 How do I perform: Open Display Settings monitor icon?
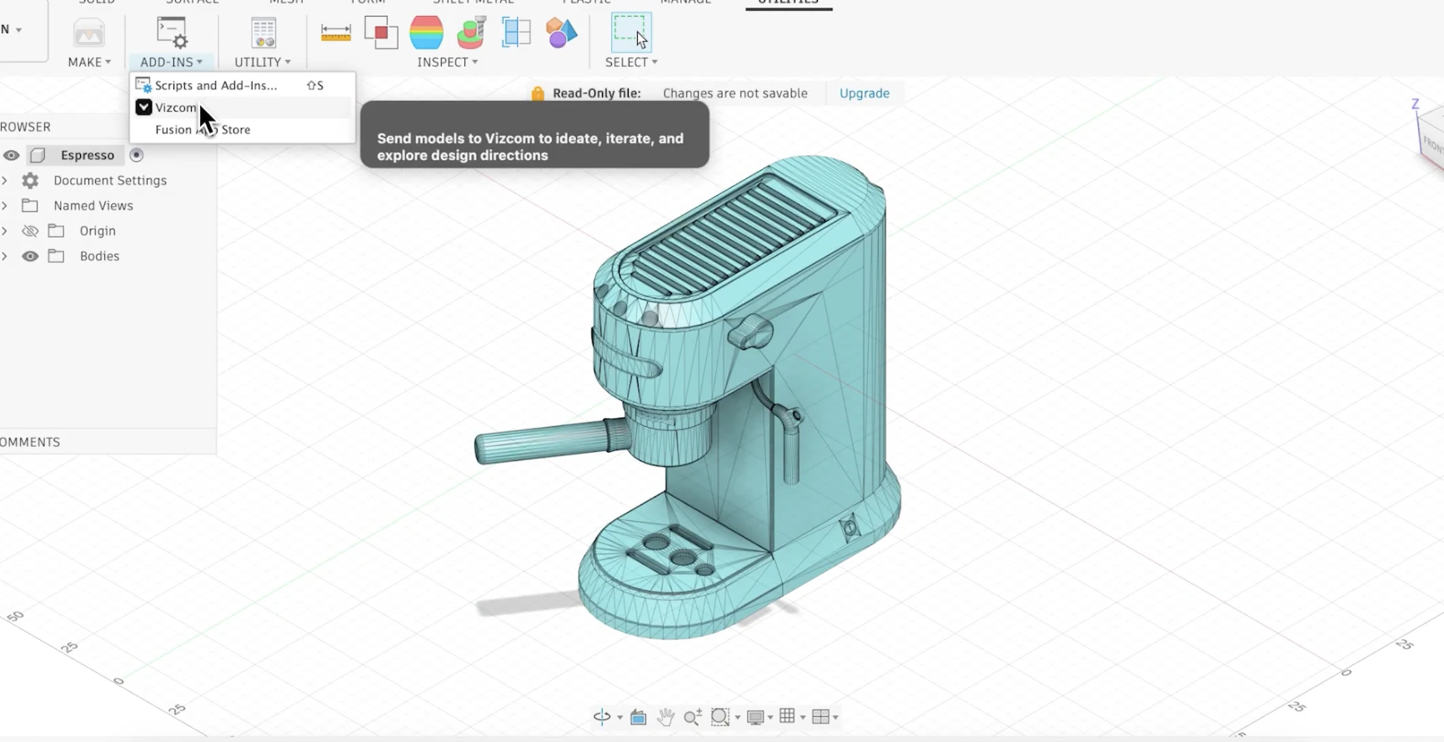point(756,717)
